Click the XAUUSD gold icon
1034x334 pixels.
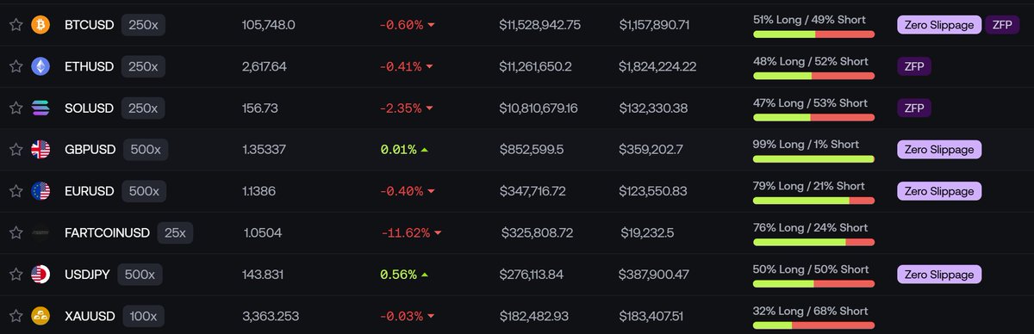(40, 316)
